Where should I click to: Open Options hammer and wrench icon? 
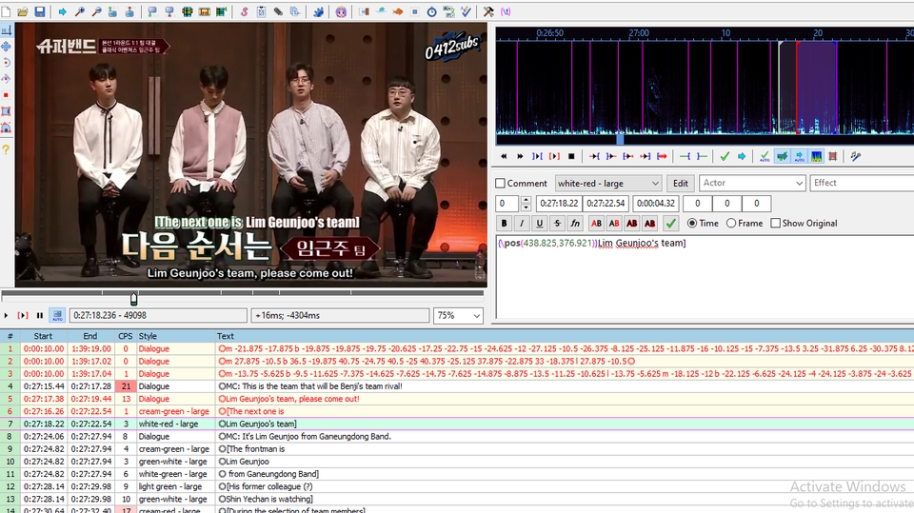pyautogui.click(x=488, y=11)
